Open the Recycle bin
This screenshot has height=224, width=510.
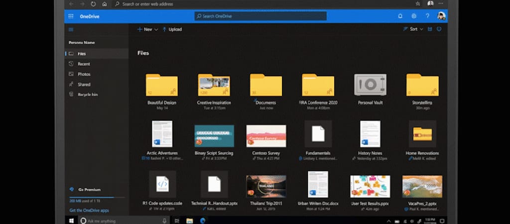tap(87, 95)
